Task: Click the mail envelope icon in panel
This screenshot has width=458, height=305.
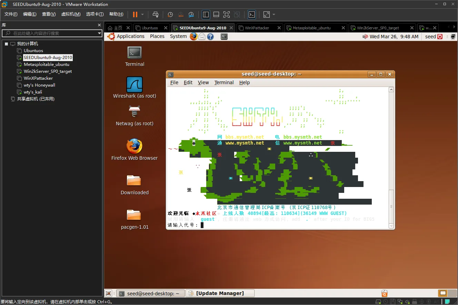Action: point(202,36)
